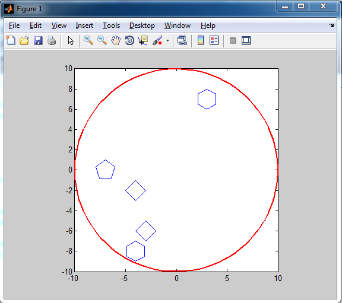Expand the Brush color dropdown arrow
342x303 pixels.
[x=167, y=40]
